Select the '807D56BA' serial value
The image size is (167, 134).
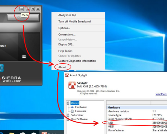[x=158, y=119]
